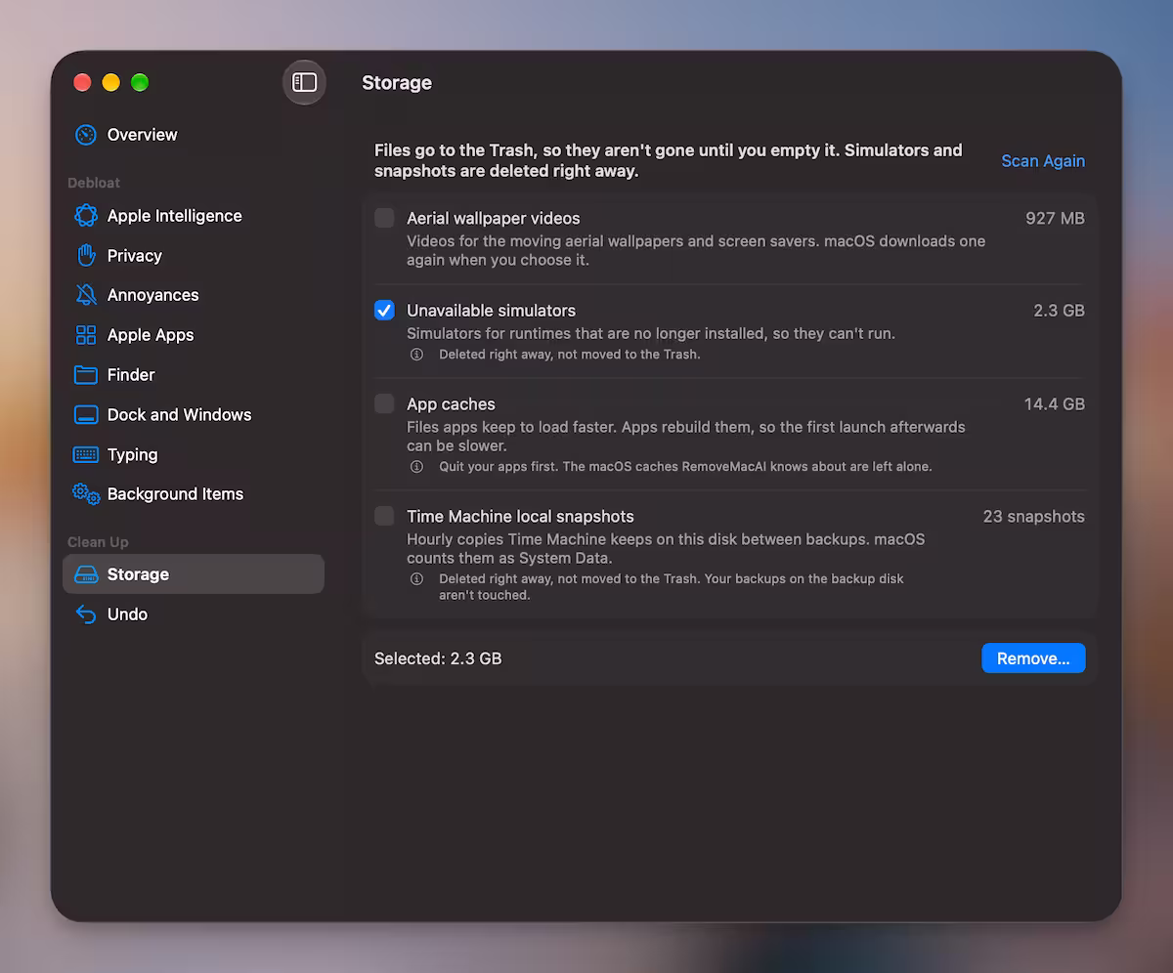The height and width of the screenshot is (973, 1173).
Task: Click the 'Hourly copies Time Machine keeps' description
Action: click(x=666, y=549)
